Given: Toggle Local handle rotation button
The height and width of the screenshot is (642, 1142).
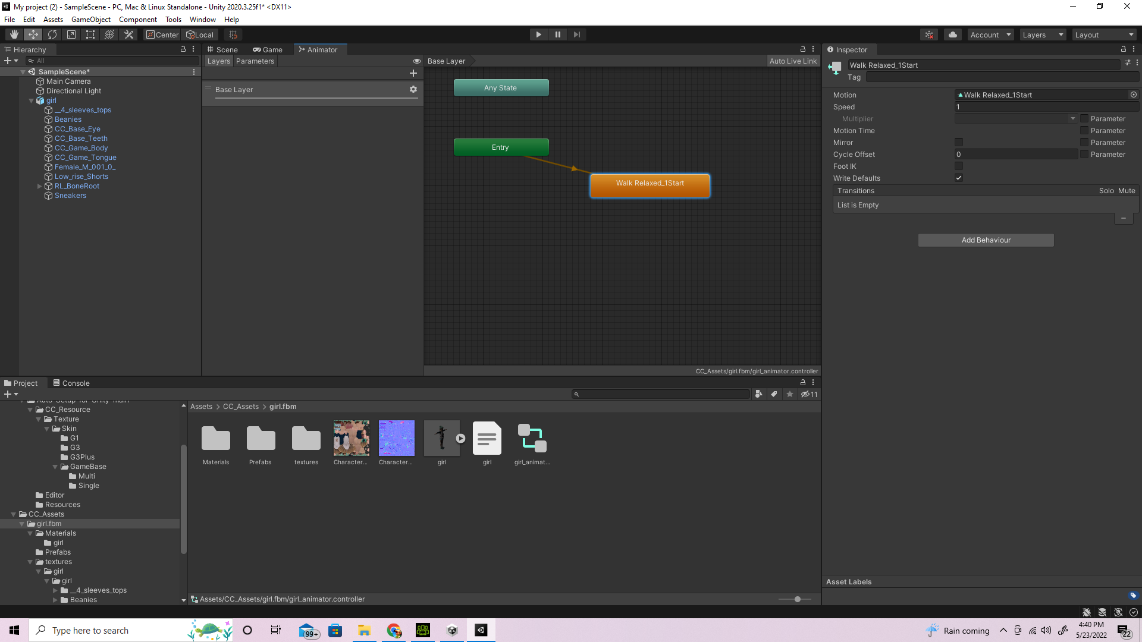Looking at the screenshot, I should point(200,34).
